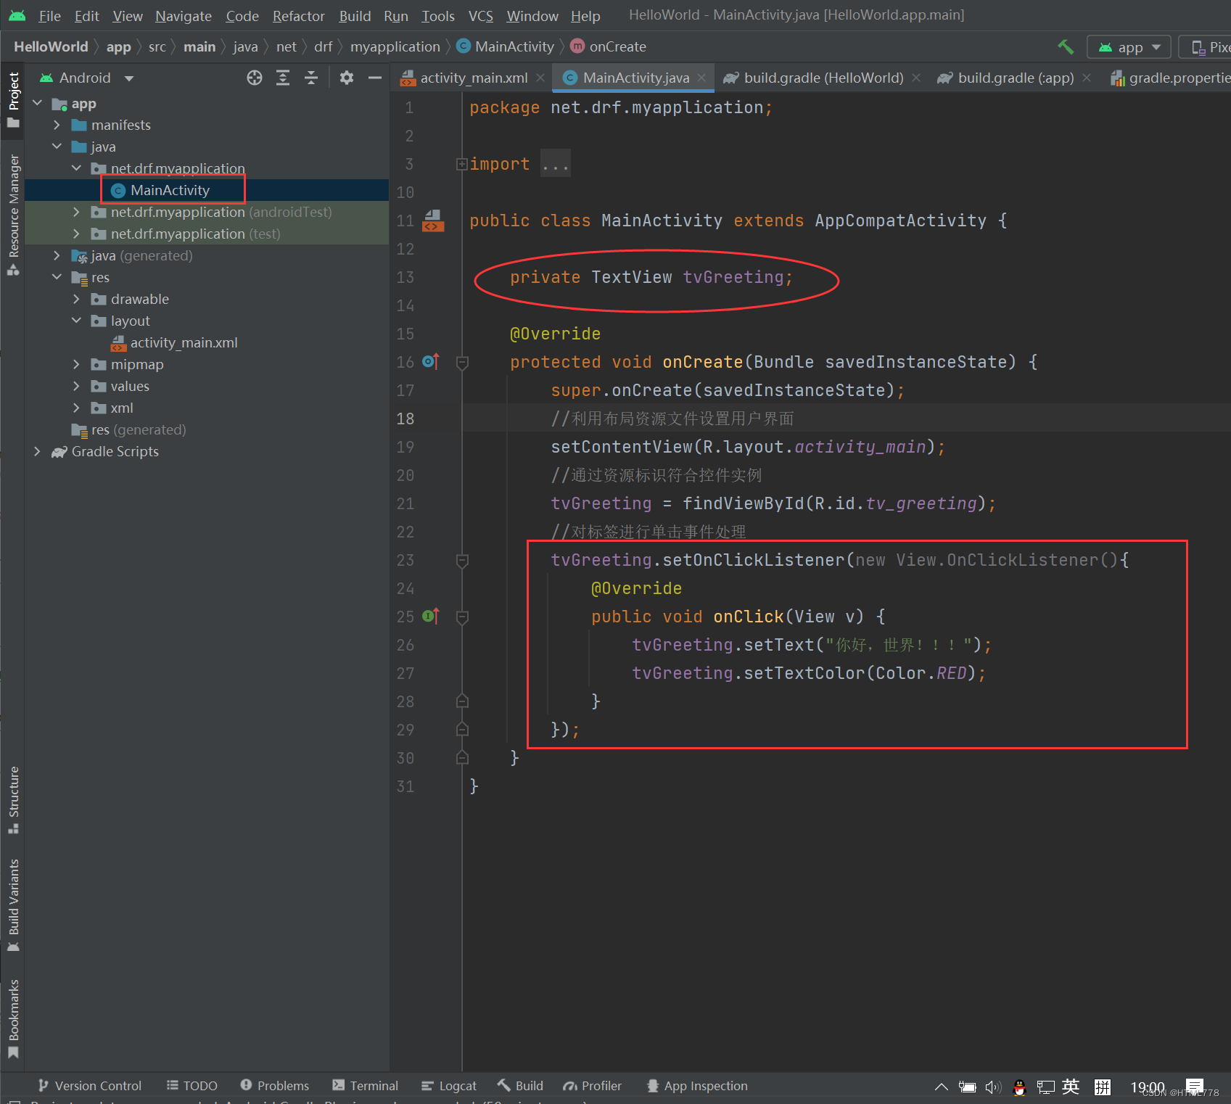Screen dimensions: 1231x1104
Task: Open the app run configuration dropdown
Action: click(x=1129, y=47)
